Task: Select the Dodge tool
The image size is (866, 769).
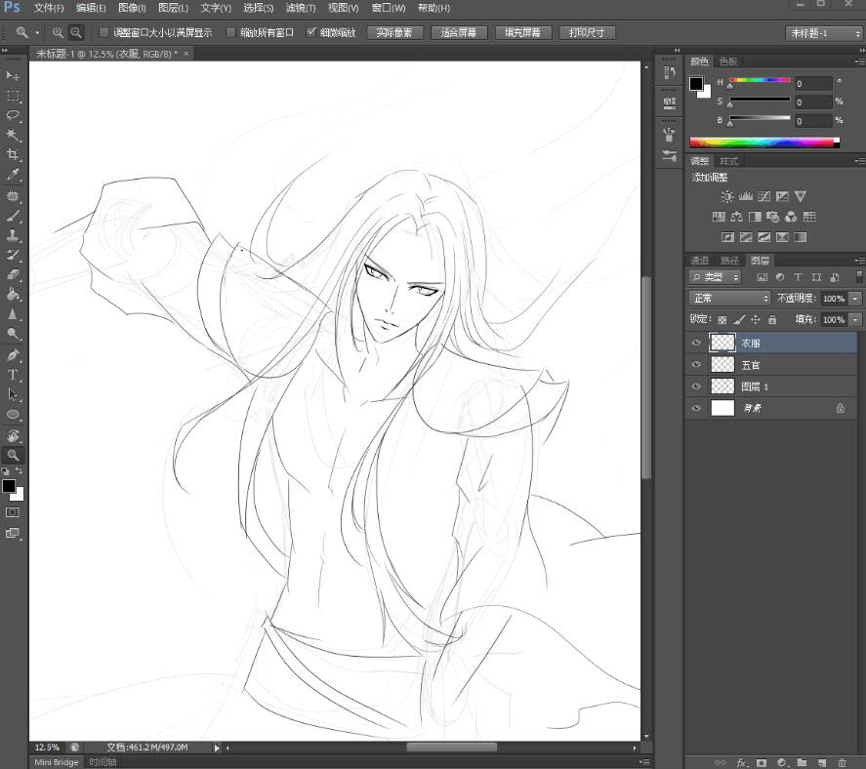Action: 13,334
